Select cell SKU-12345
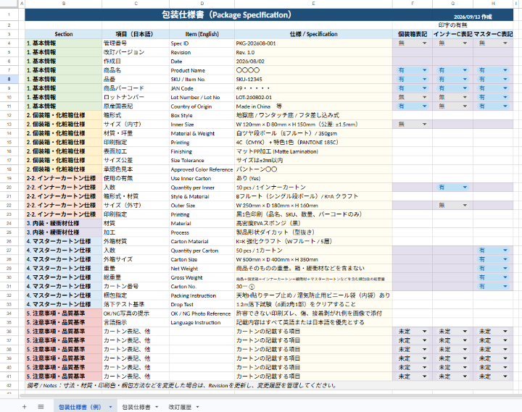The height and width of the screenshot is (412, 522). tap(313, 79)
